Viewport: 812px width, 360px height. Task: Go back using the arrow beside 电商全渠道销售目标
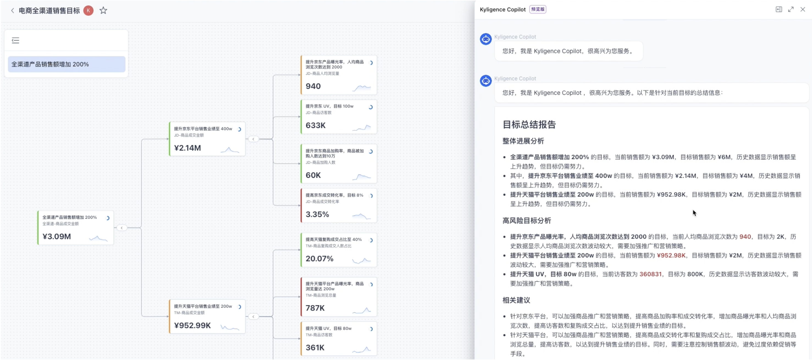pos(13,10)
